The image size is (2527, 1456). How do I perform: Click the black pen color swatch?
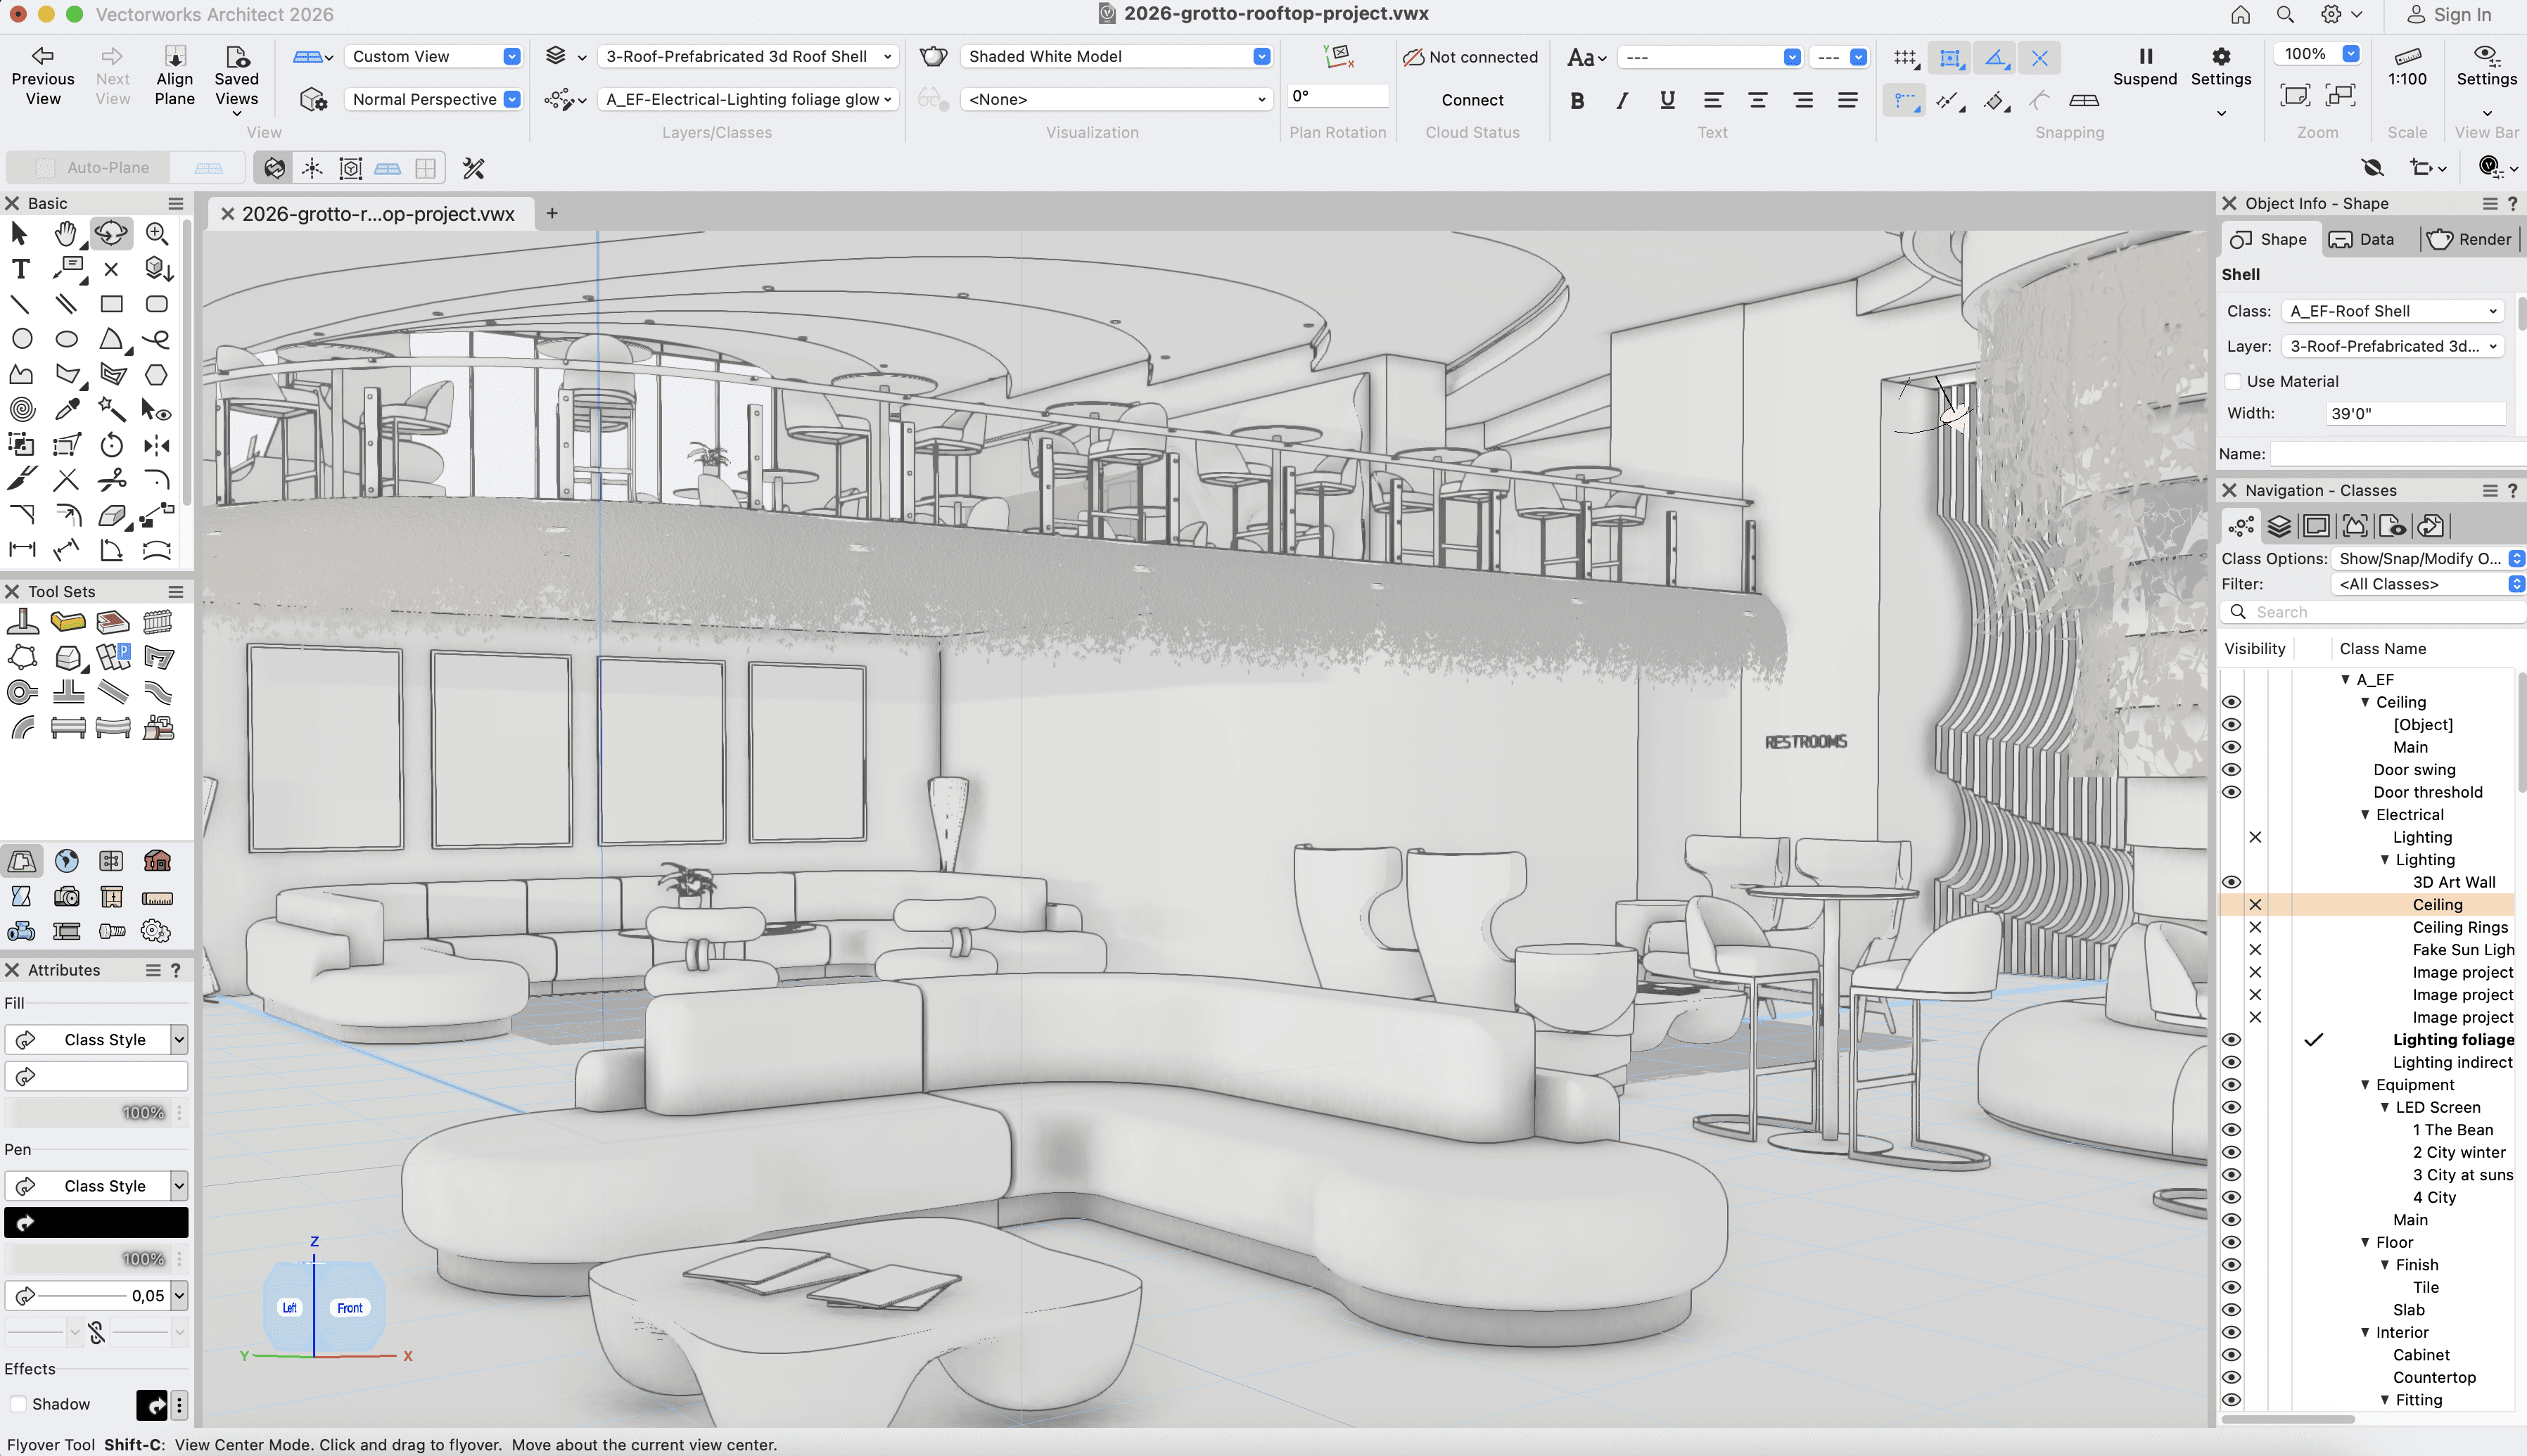click(x=97, y=1222)
